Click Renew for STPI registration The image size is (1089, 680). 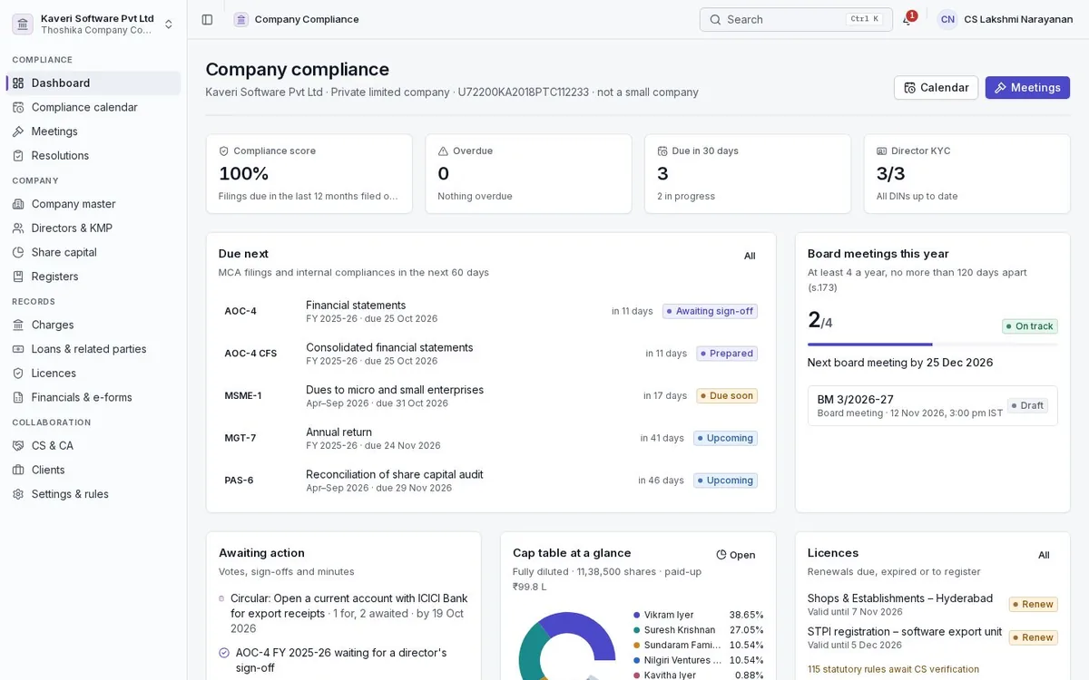[x=1033, y=637]
